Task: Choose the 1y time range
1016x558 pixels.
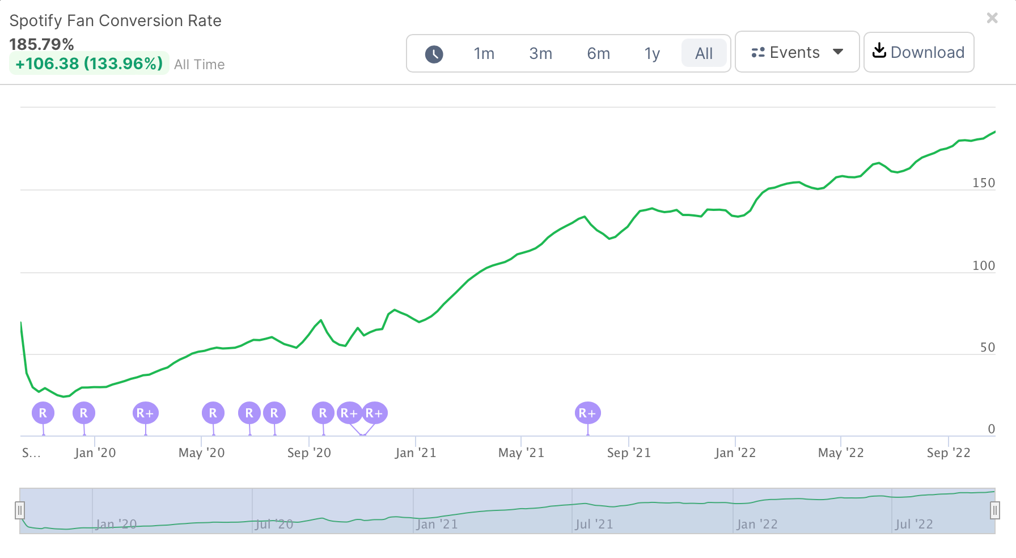Action: pos(652,54)
